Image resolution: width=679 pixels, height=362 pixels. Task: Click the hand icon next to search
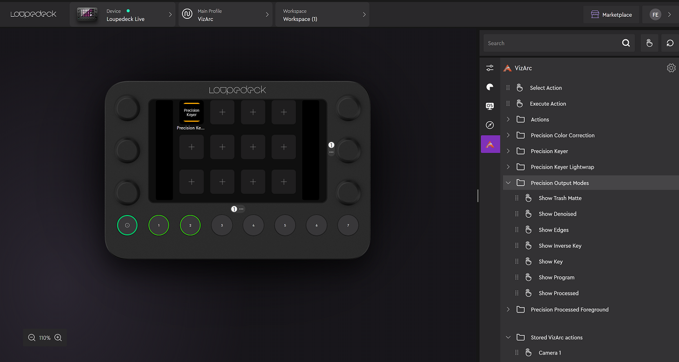[649, 43]
